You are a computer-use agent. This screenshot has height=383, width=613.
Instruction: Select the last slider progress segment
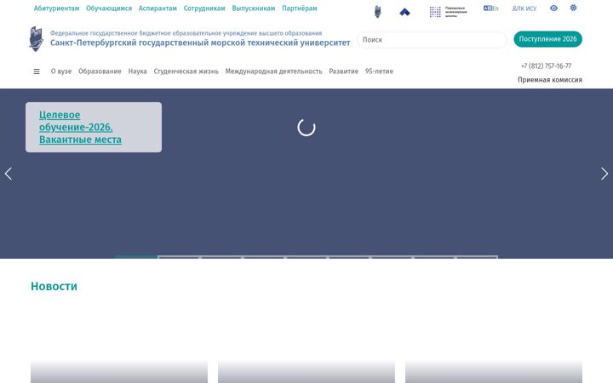click(x=477, y=257)
